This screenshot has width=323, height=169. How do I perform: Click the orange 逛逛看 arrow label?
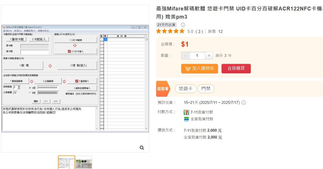[x=163, y=89]
